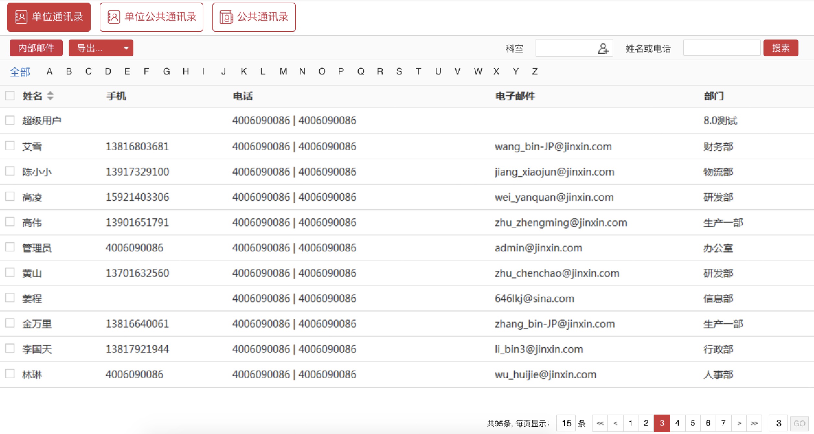The image size is (814, 434).
Task: Click the 内部邮件 button
Action: click(36, 48)
